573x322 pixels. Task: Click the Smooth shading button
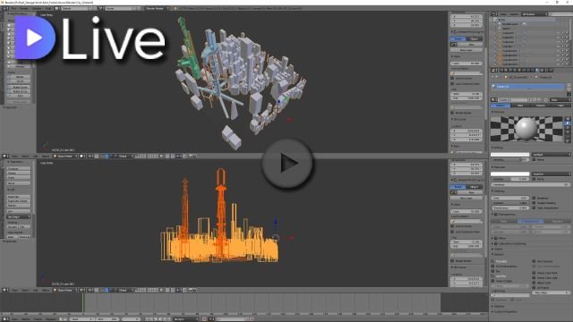click(x=13, y=226)
